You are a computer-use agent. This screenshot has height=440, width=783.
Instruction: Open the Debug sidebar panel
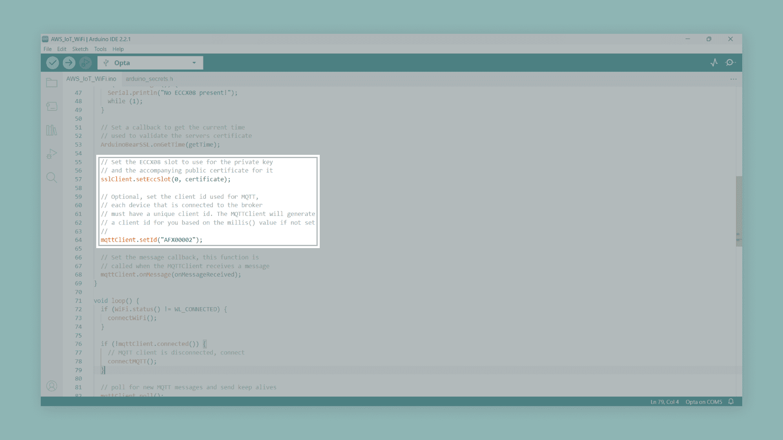[x=52, y=154]
